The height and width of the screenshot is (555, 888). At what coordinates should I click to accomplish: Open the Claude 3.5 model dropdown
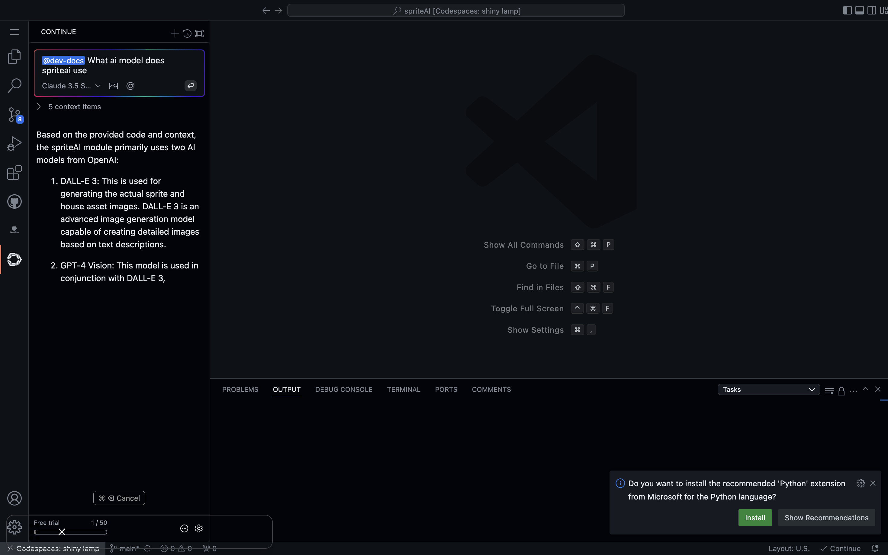pyautogui.click(x=71, y=86)
